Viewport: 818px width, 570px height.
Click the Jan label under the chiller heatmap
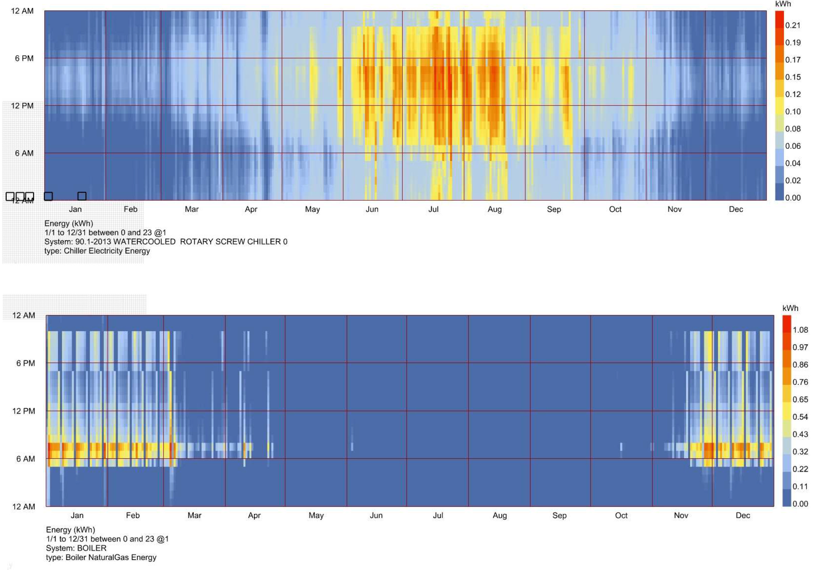pos(75,209)
